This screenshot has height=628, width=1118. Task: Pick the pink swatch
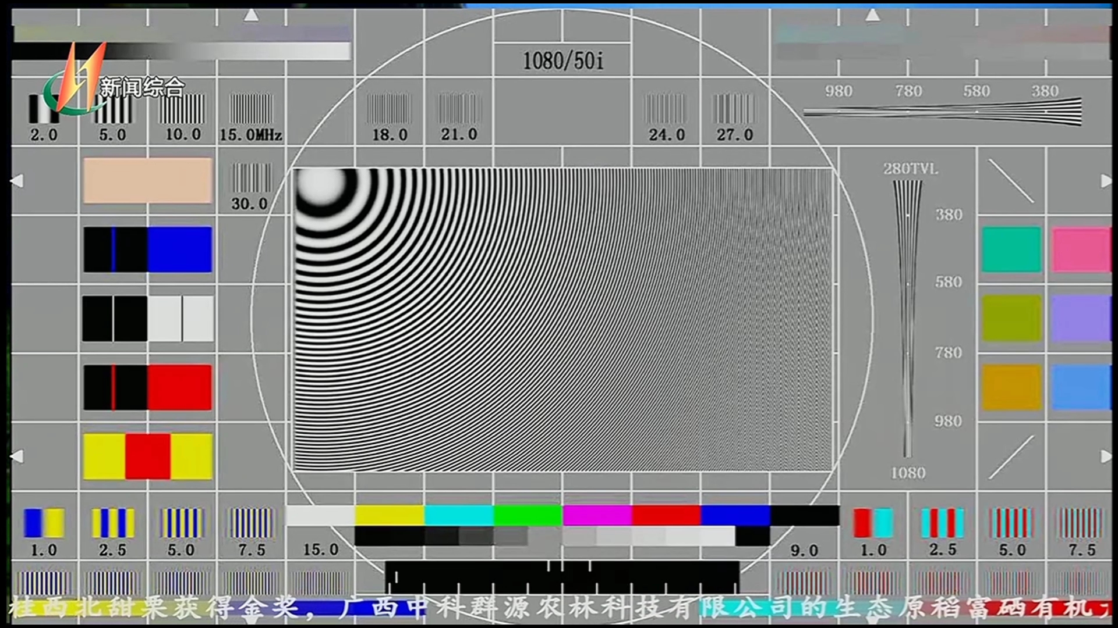click(1081, 249)
